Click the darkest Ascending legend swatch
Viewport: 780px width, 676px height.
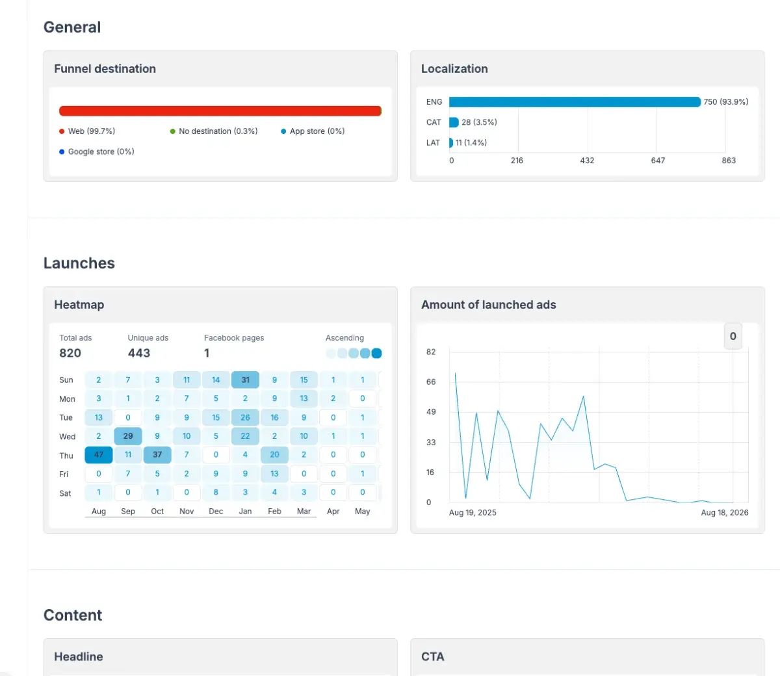point(376,354)
